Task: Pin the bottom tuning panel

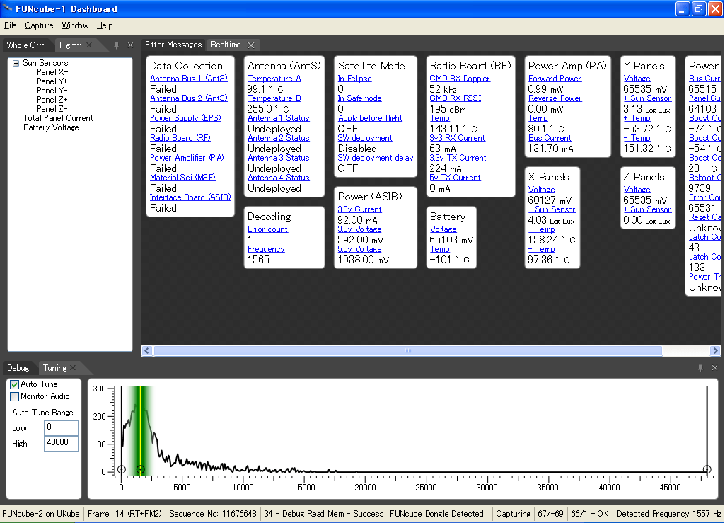Action: (700, 368)
